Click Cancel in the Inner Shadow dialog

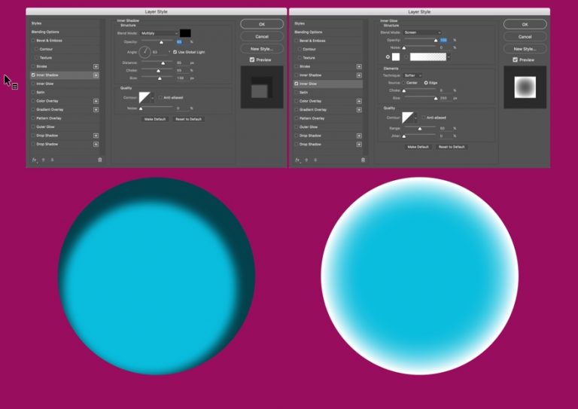tap(262, 36)
